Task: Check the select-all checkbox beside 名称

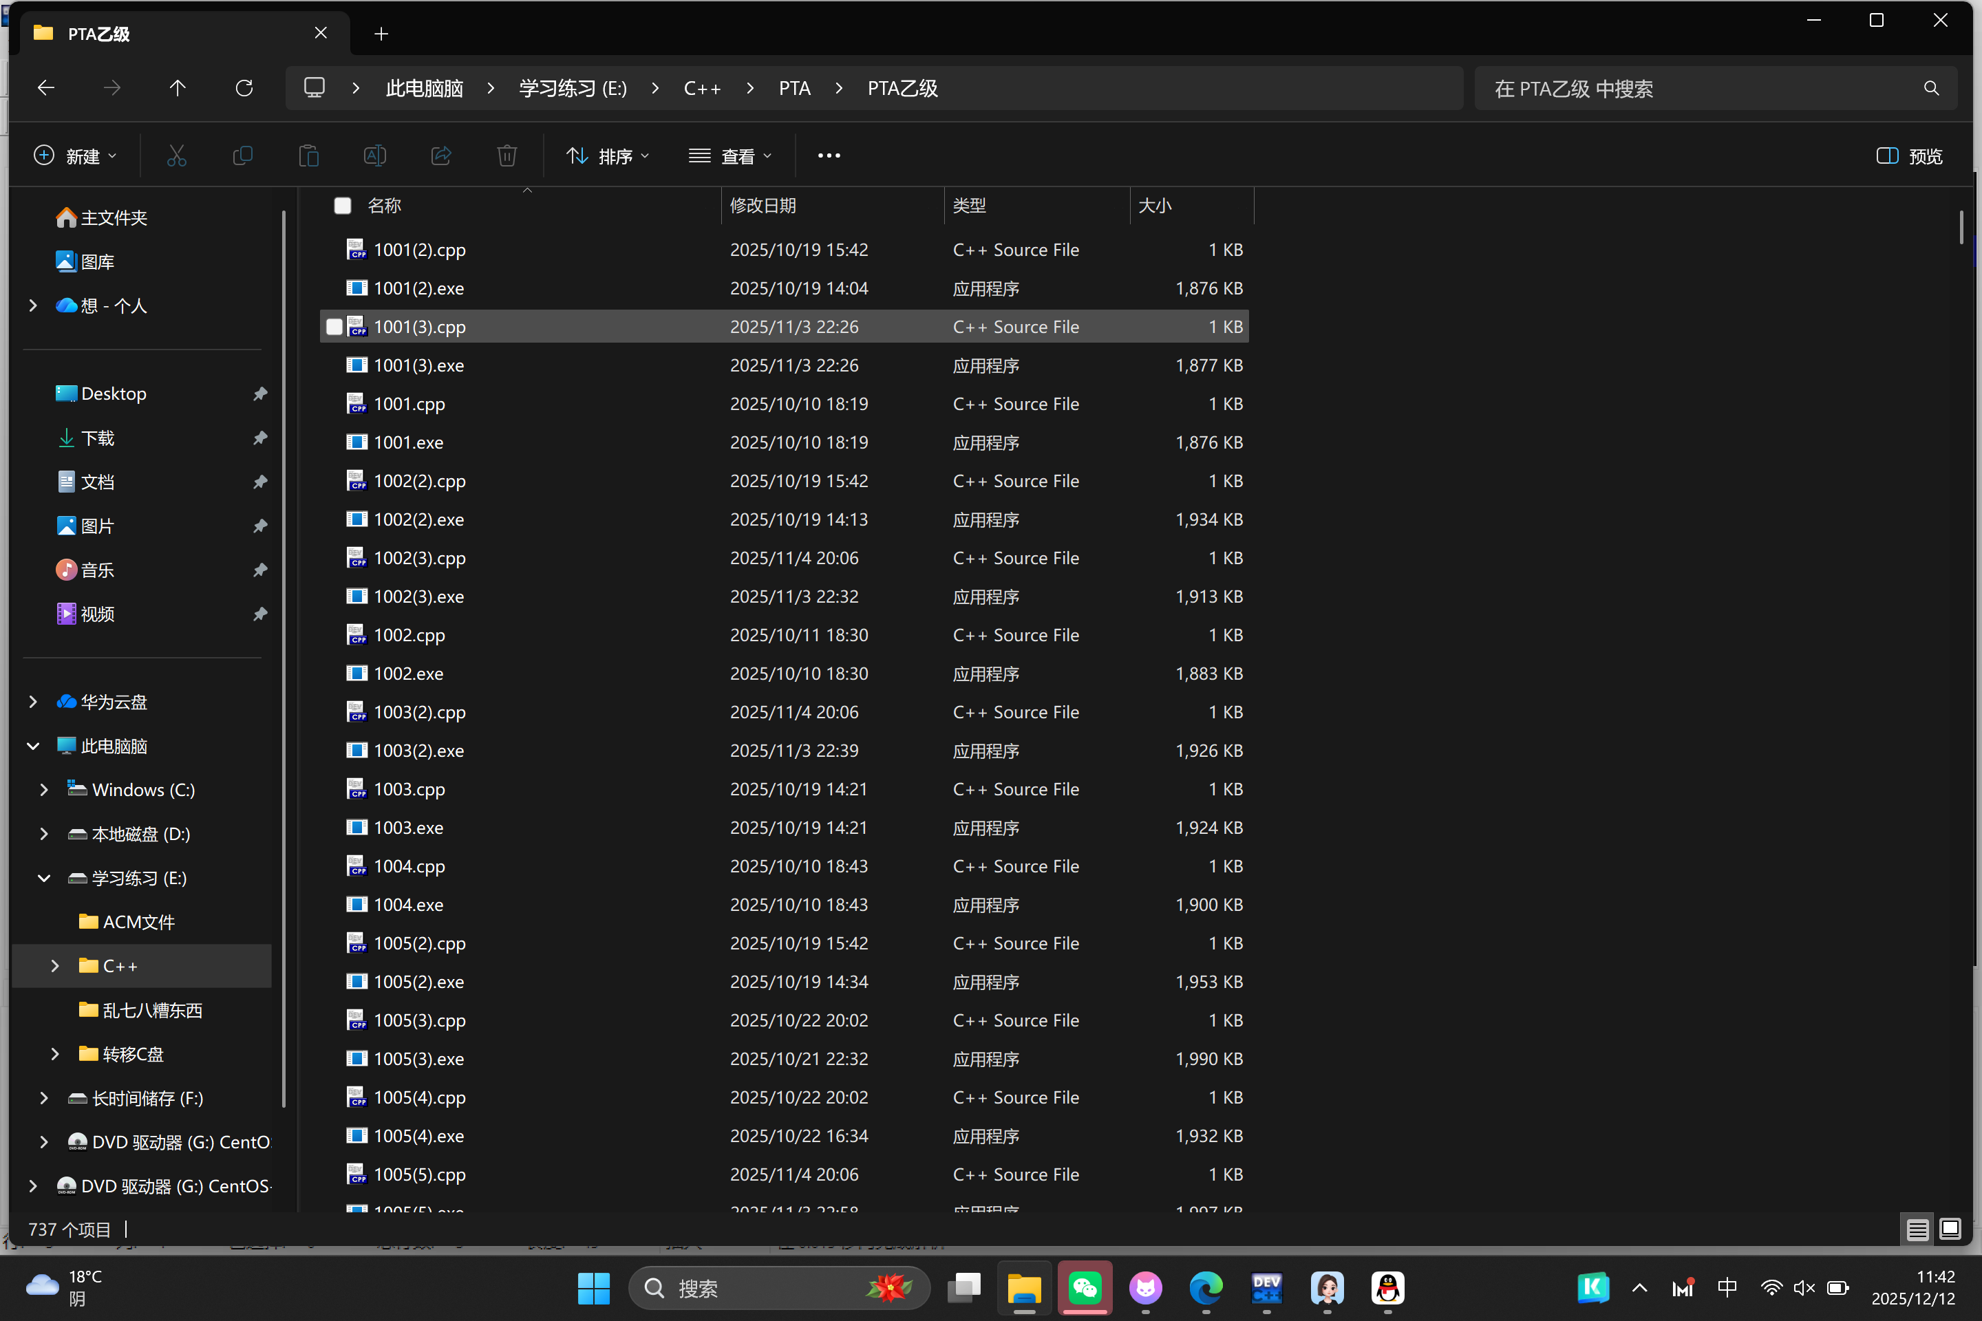Action: coord(342,206)
